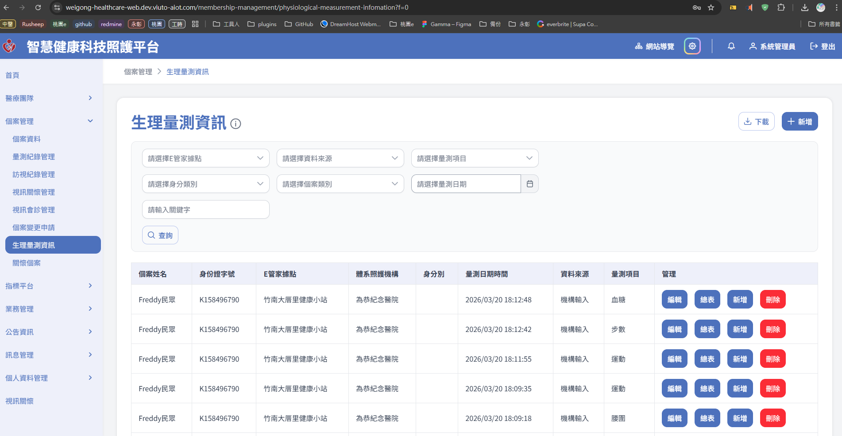This screenshot has width=842, height=436.
Task: Click the platform logo icon
Action: 9,46
